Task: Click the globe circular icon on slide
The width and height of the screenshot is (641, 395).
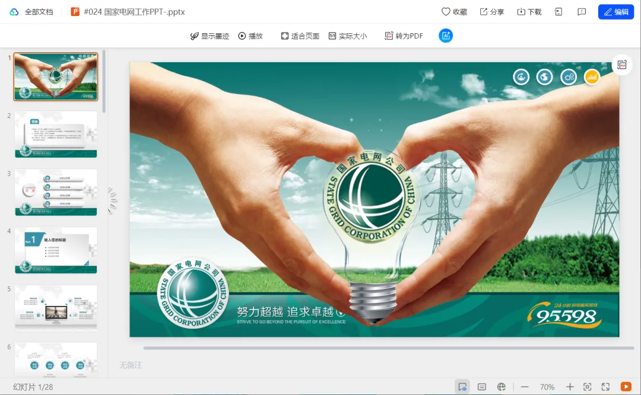Action: tap(544, 77)
